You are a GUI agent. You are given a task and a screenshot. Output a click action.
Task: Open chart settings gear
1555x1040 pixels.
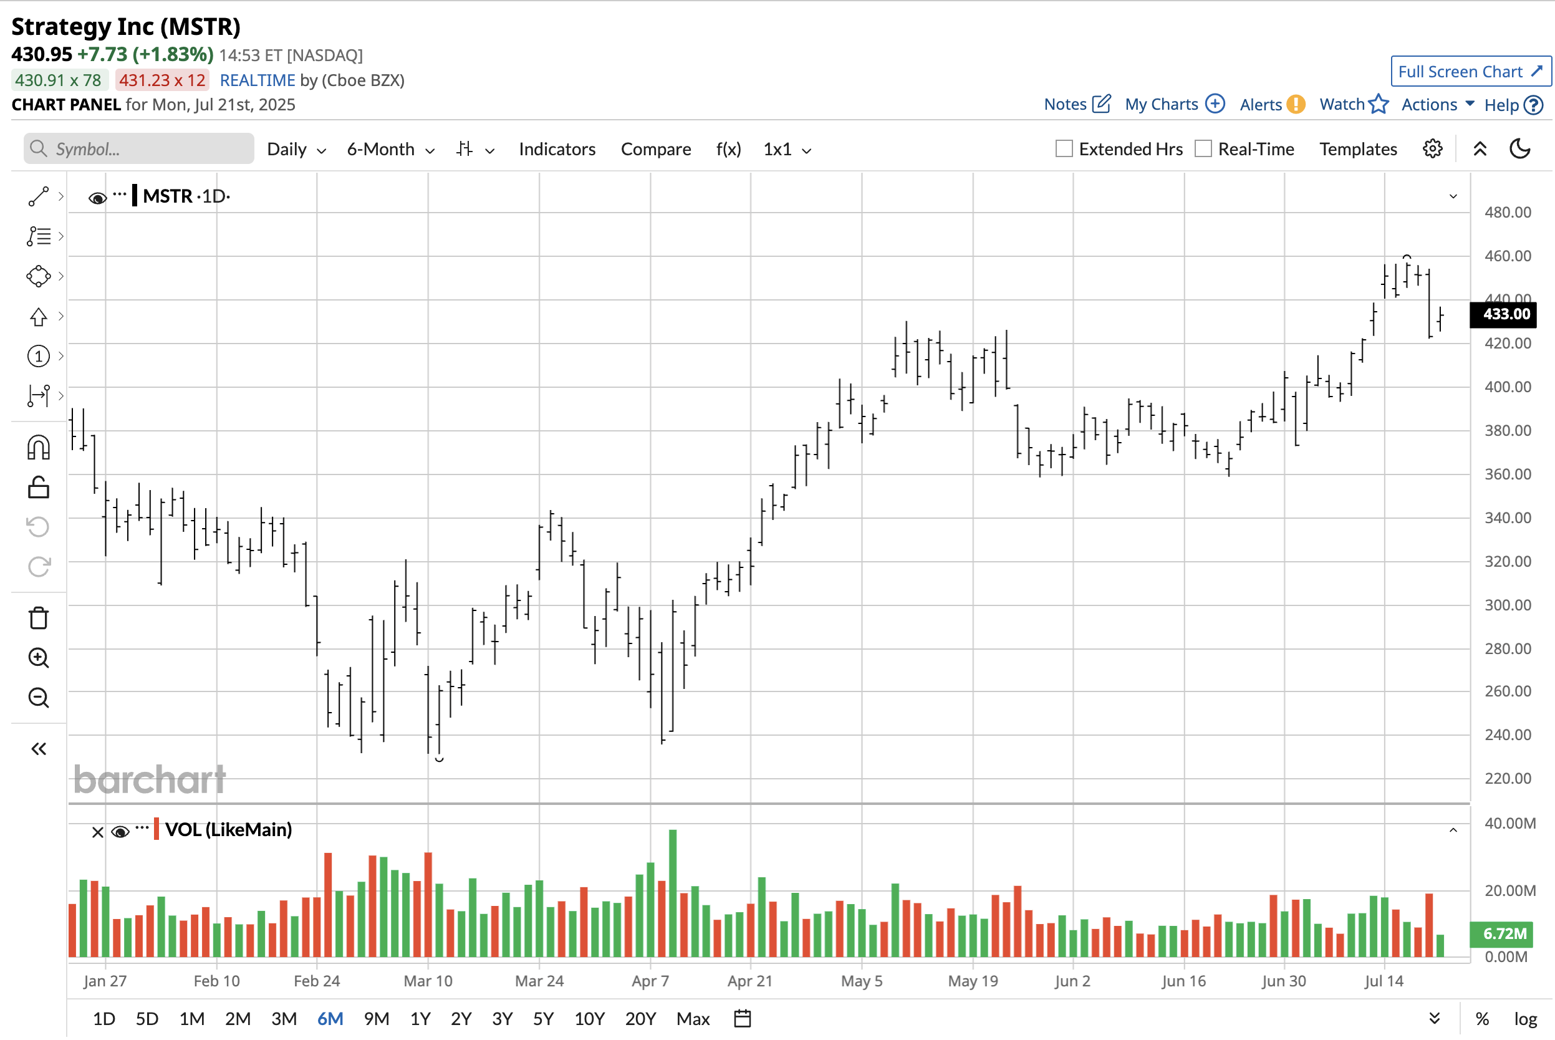(x=1432, y=148)
